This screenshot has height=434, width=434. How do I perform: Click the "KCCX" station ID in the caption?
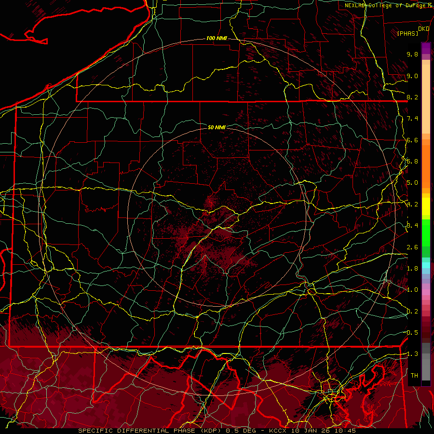[x=278, y=431]
